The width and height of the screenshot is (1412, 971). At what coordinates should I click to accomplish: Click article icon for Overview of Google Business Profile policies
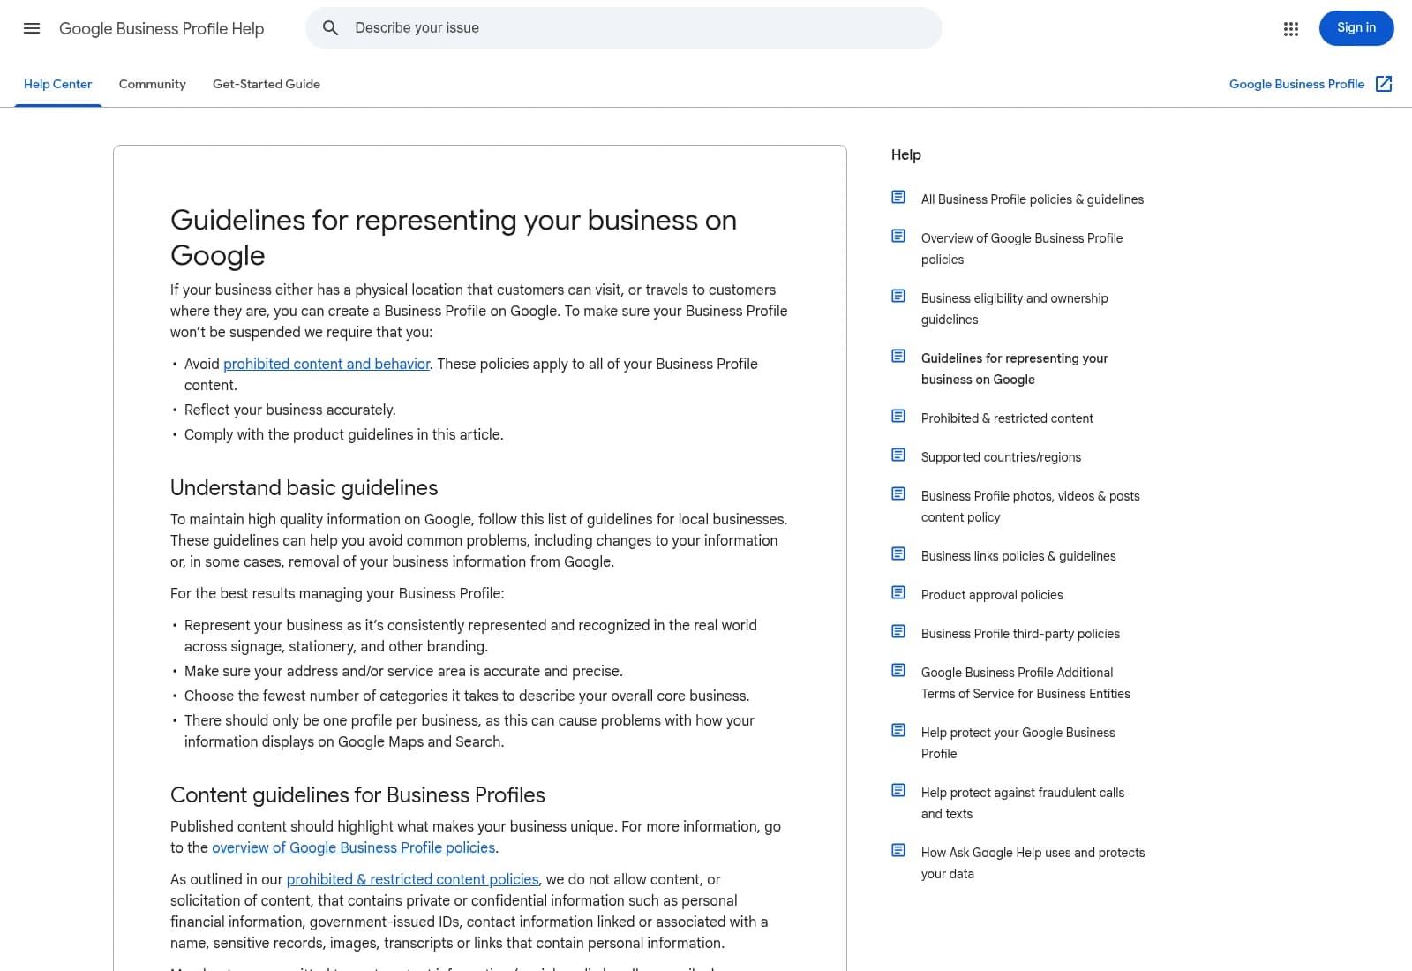[x=898, y=236]
